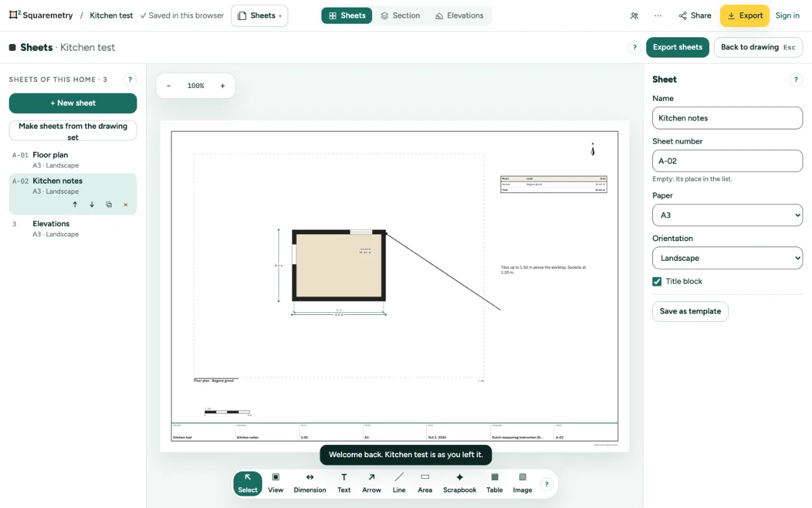Zoom in with the plus button
The image size is (812, 508).
223,86
